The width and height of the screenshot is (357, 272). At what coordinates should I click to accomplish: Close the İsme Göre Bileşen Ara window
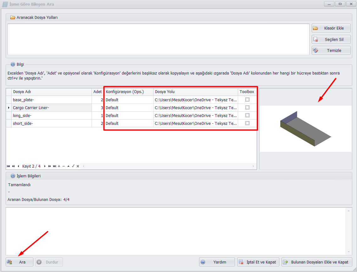351,4
